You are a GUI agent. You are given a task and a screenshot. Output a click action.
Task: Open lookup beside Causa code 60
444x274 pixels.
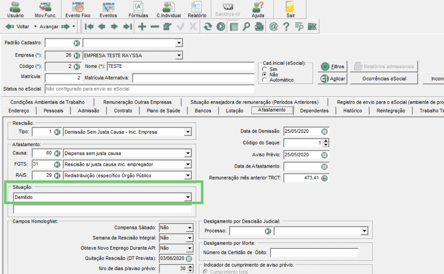(x=57, y=153)
